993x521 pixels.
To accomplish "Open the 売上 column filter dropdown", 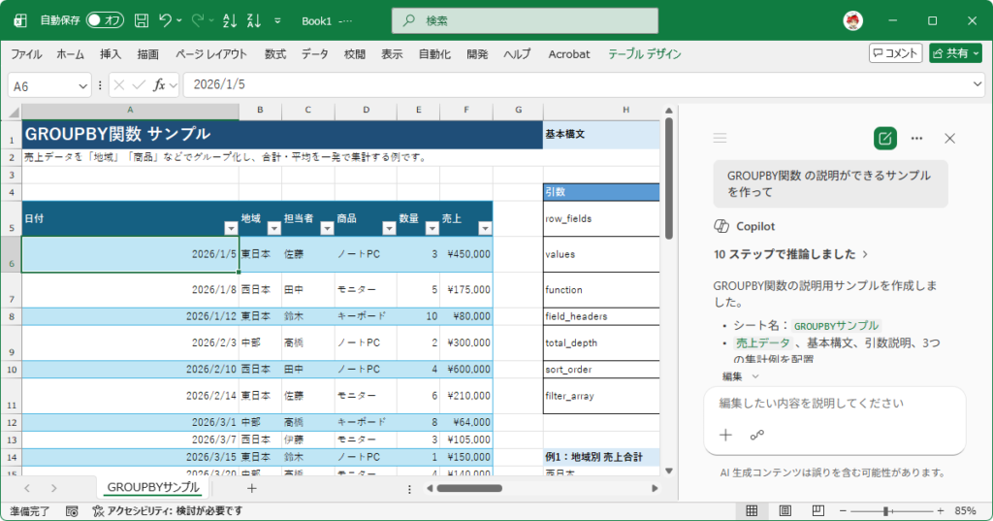I will pos(485,228).
